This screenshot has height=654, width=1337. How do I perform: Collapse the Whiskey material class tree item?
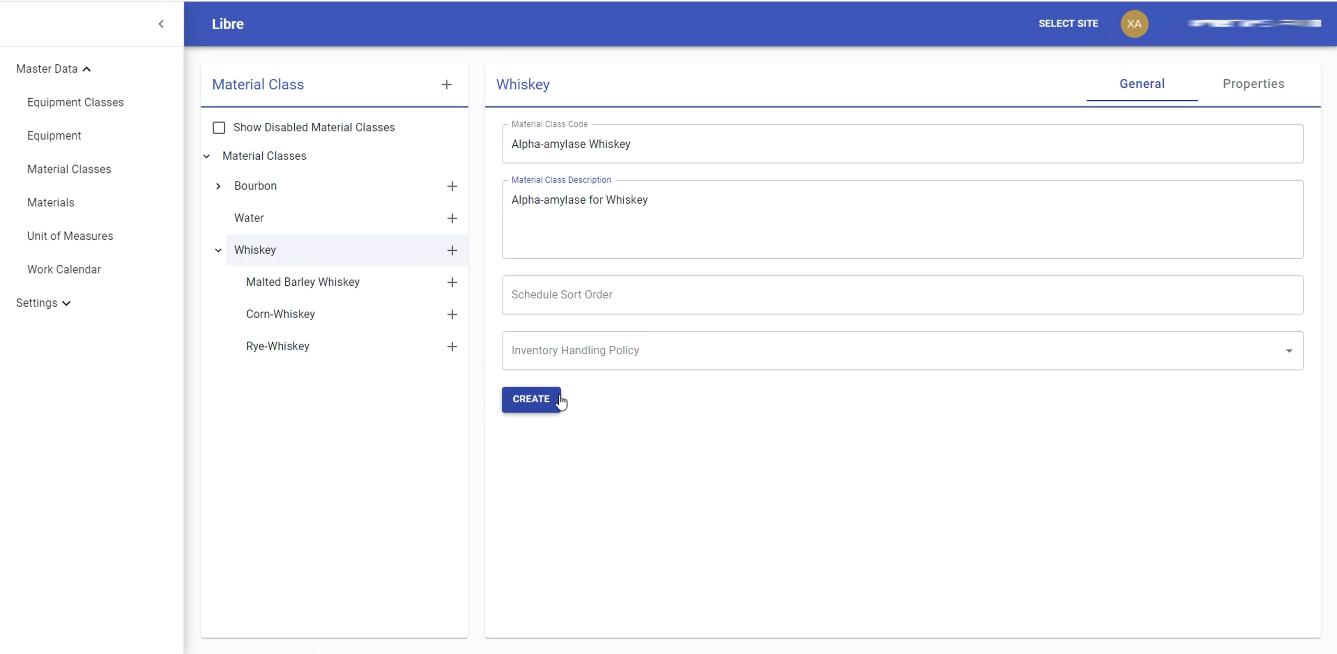[x=217, y=250]
